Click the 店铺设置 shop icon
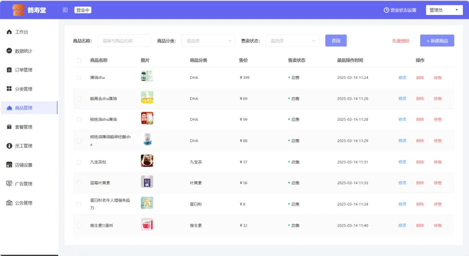This screenshot has height=256, width=469. click(x=9, y=165)
